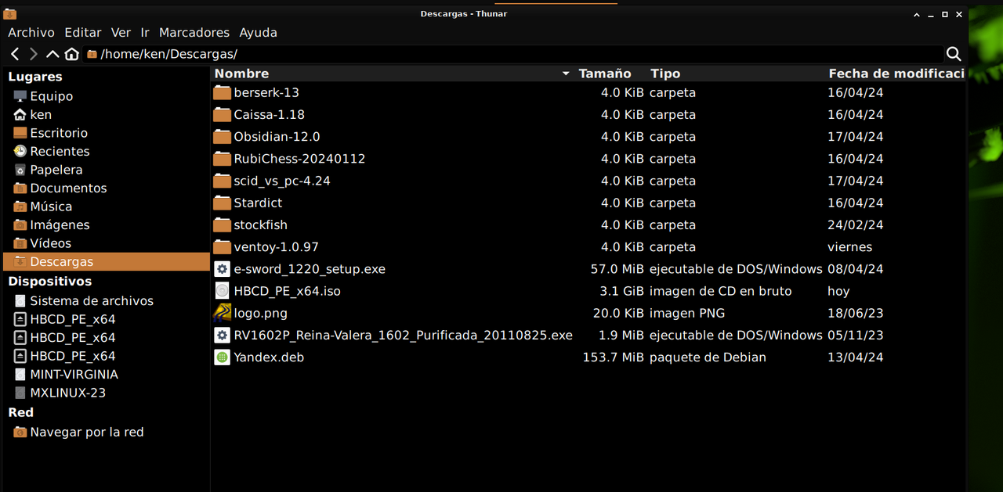Click type text imagen de CD en bruto
The width and height of the screenshot is (1003, 492).
(721, 291)
